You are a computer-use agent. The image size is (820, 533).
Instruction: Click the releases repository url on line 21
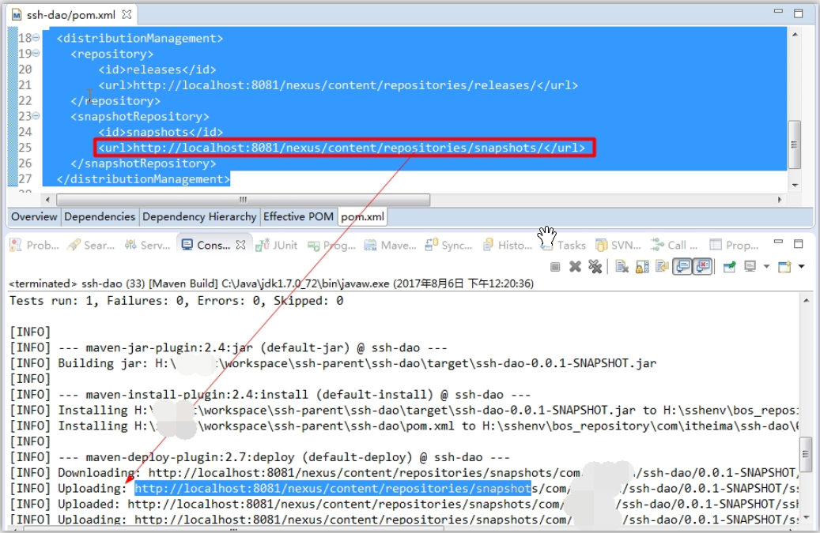[x=338, y=85]
